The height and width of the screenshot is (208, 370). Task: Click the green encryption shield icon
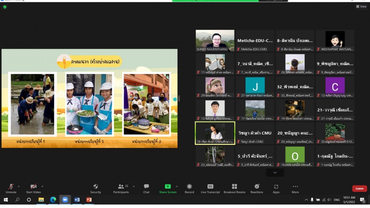point(5,7)
